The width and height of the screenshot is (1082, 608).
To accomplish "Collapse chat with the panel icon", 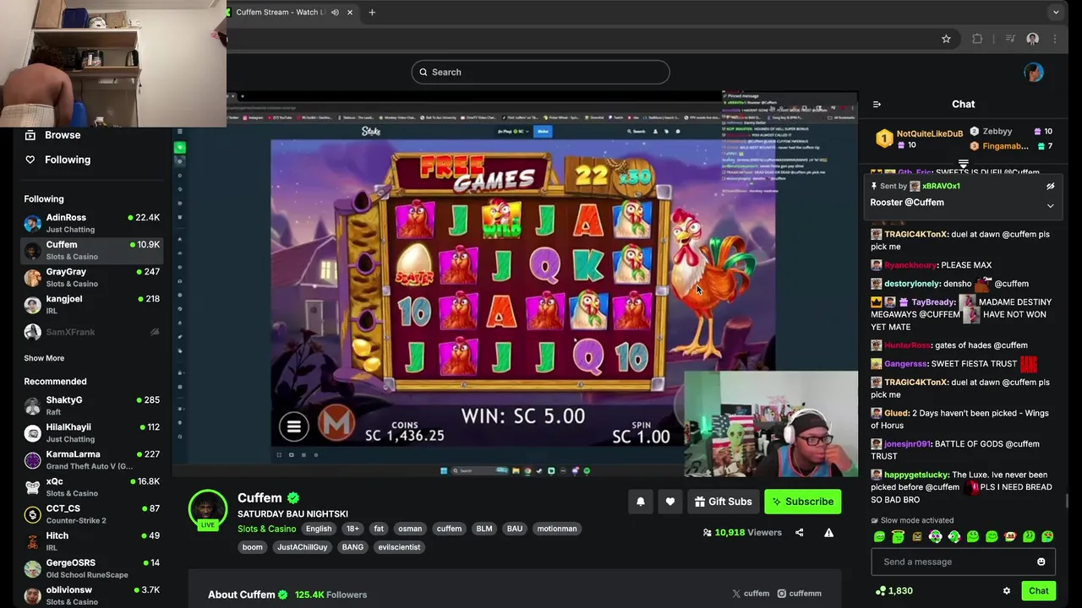I will pyautogui.click(x=877, y=105).
